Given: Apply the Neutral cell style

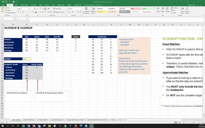Looking at the screenshot, I should (102, 12).
